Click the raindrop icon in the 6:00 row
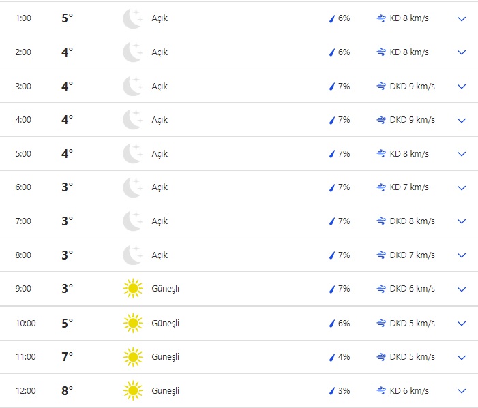 332,187
